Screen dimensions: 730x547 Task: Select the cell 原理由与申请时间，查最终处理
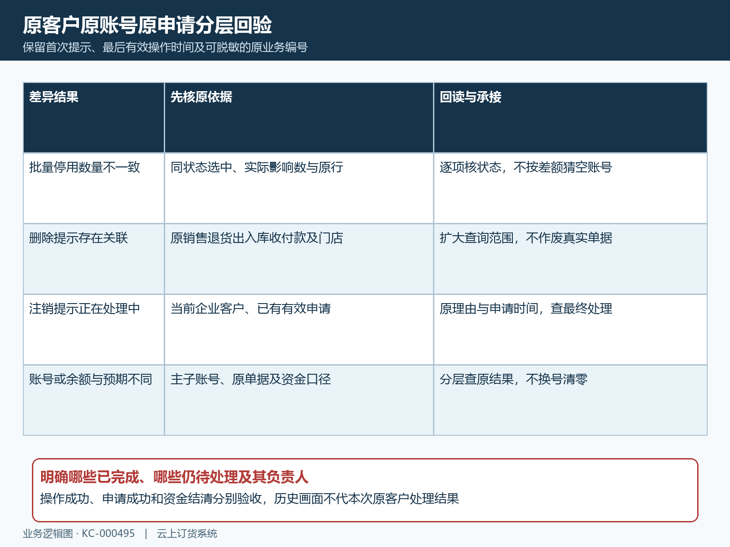[x=570, y=330]
